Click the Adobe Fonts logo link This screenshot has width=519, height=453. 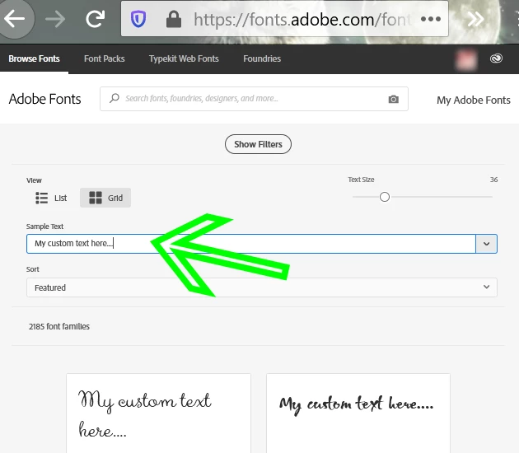pyautogui.click(x=44, y=99)
